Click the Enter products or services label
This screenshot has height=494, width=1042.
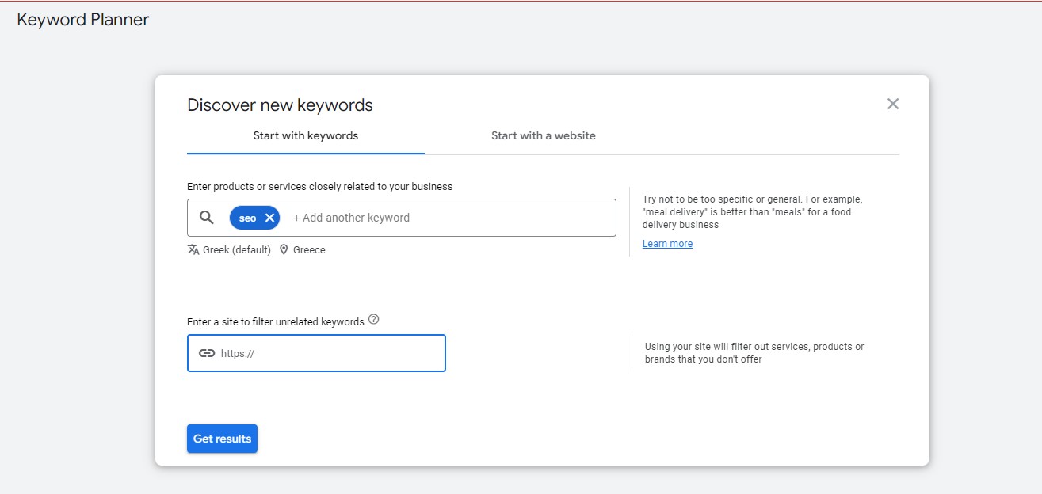click(x=319, y=187)
